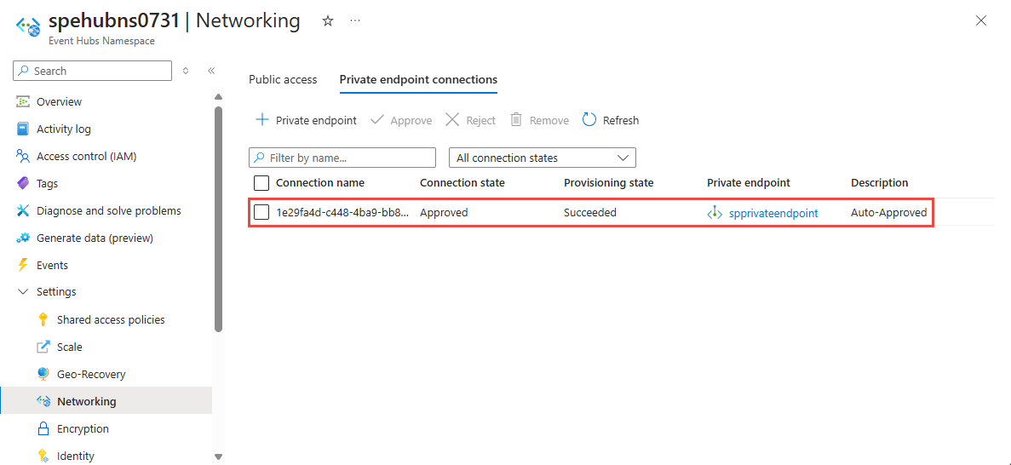Refresh the connections list

[x=611, y=120]
